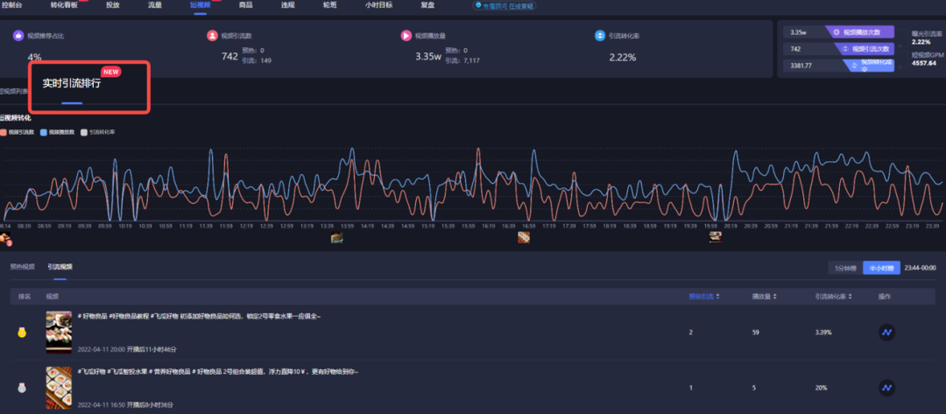Click the 曝光引流率 2.22% value

coord(921,42)
